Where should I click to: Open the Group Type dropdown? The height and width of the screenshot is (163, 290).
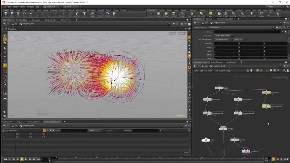(223, 36)
